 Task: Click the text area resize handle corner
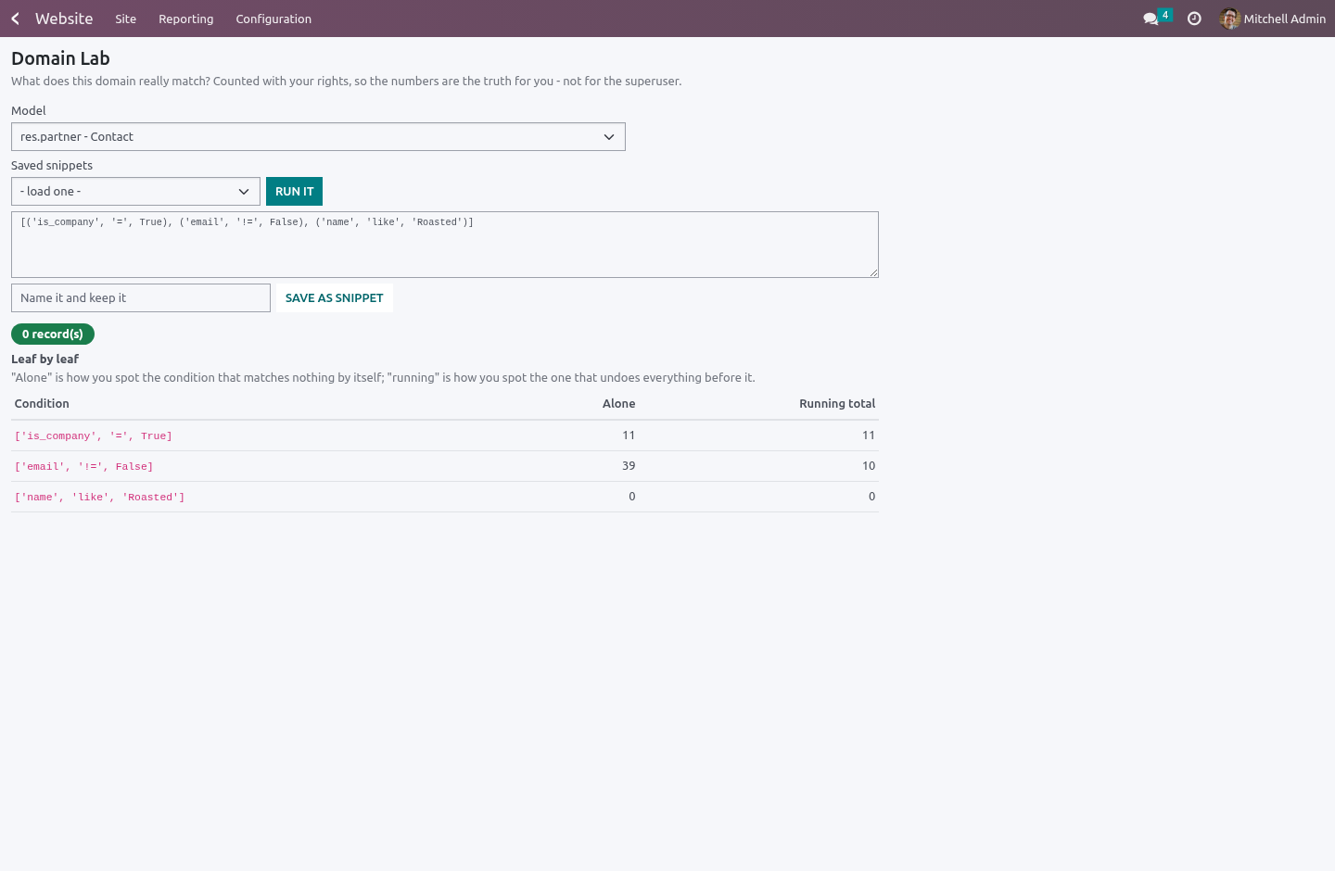point(873,272)
